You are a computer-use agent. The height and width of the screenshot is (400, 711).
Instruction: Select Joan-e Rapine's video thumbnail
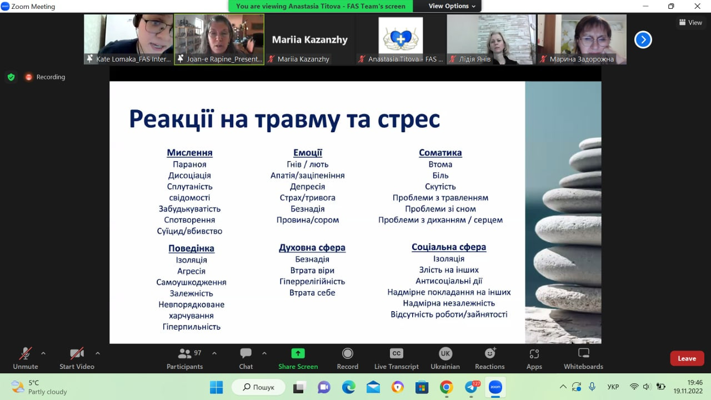[219, 39]
